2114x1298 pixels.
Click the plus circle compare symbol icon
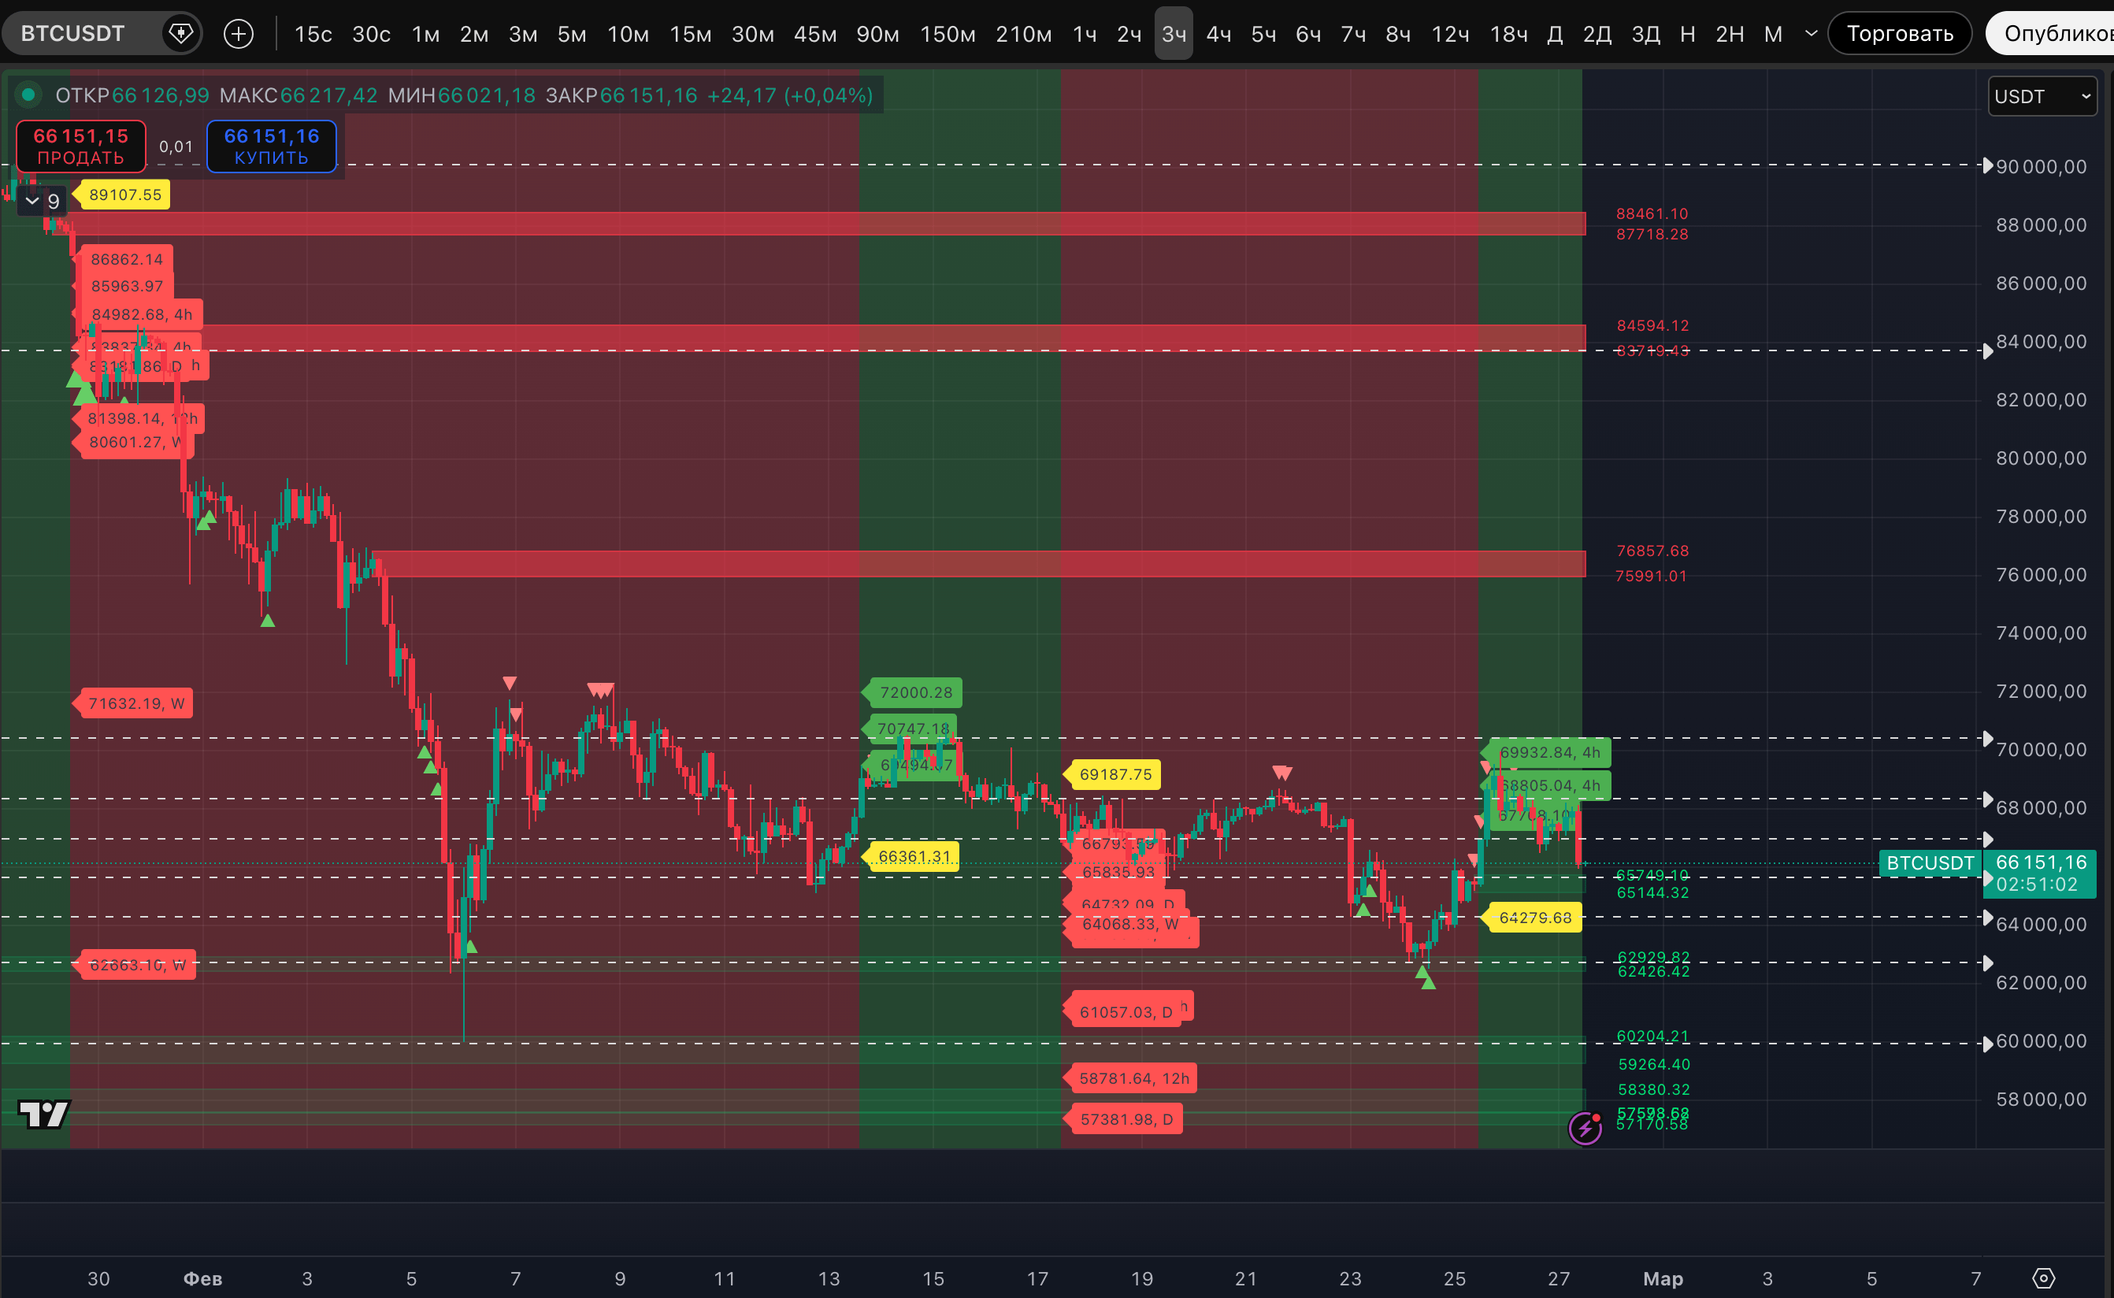point(238,34)
